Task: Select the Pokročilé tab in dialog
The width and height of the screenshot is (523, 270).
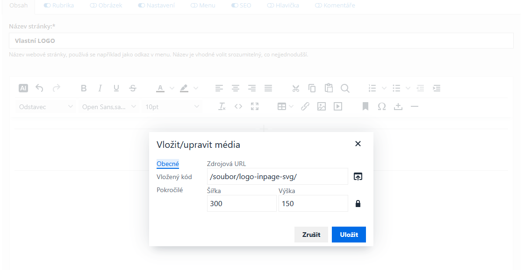Action: (170, 190)
